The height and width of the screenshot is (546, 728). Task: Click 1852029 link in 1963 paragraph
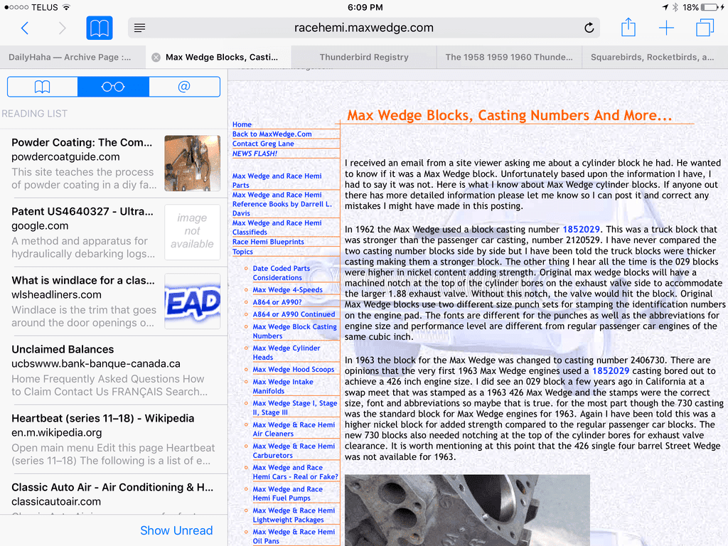point(611,371)
